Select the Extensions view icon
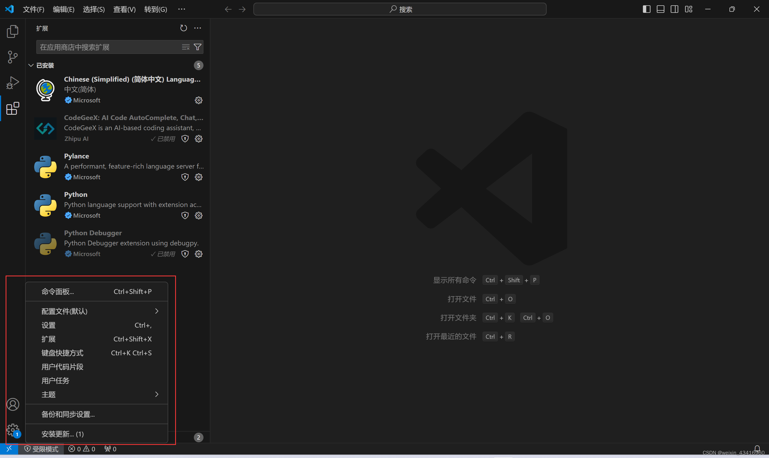Screen dimensions: 769x458 pos(13,109)
